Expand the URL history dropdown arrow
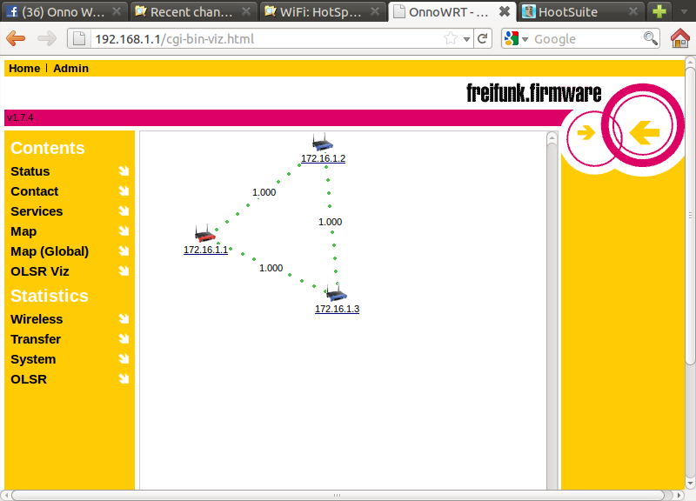This screenshot has height=501, width=696. (x=466, y=39)
